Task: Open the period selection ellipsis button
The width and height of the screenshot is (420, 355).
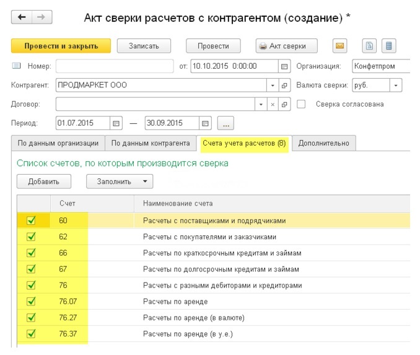Action: click(x=225, y=123)
